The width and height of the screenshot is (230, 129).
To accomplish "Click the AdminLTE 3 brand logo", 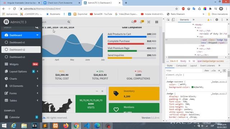I will click(x=6, y=22).
